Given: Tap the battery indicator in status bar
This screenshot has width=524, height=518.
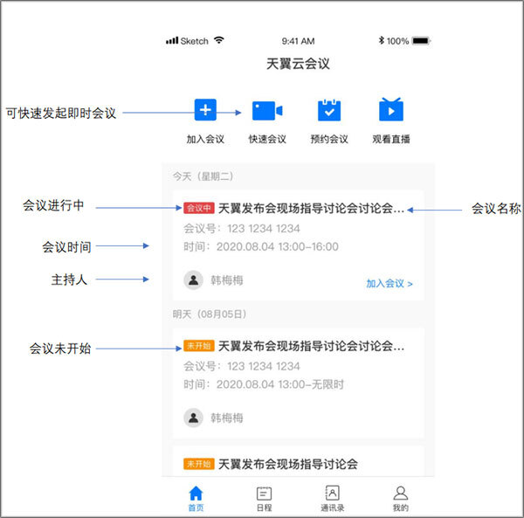Looking at the screenshot, I should (x=421, y=41).
